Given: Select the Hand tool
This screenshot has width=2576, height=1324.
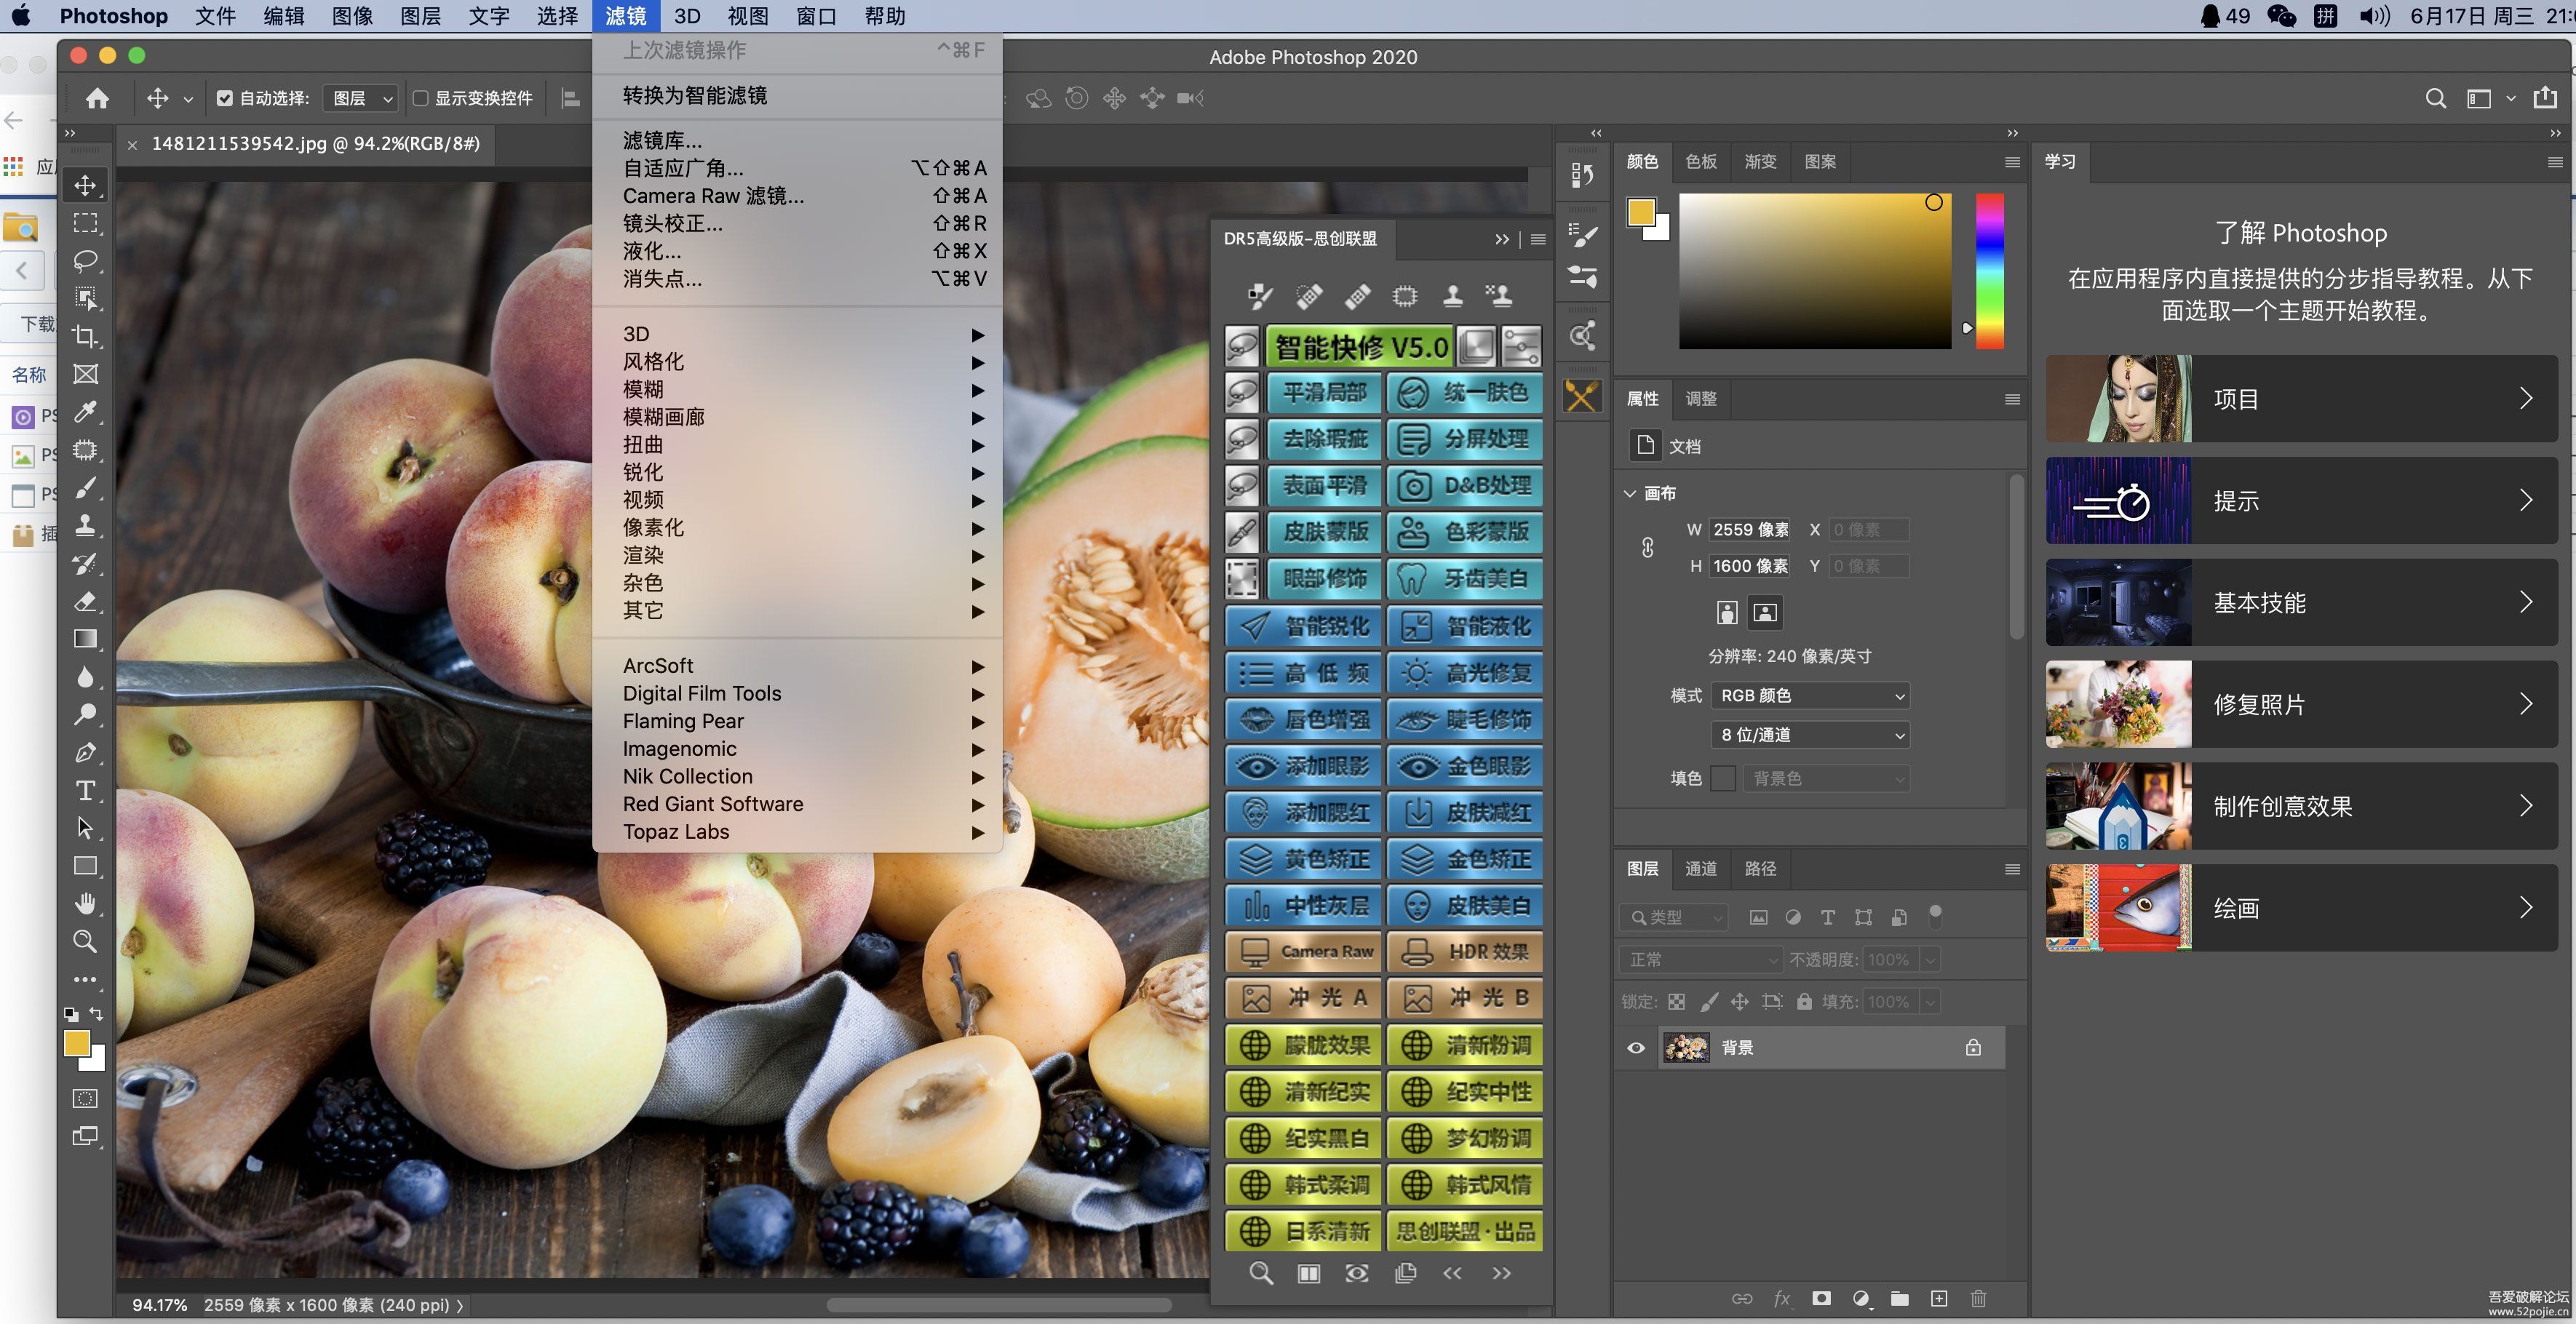Looking at the screenshot, I should point(86,903).
